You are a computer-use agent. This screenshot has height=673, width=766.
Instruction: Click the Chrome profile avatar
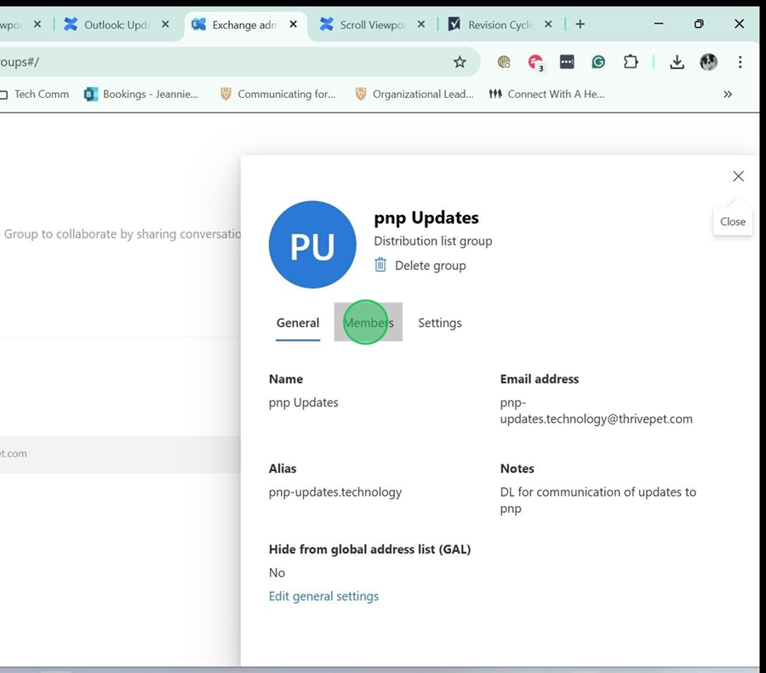(708, 61)
